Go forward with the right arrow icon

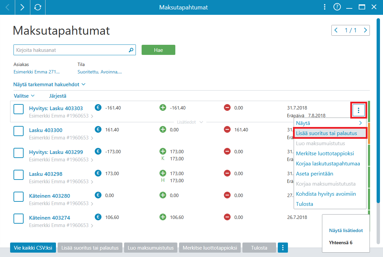[x=22, y=7]
